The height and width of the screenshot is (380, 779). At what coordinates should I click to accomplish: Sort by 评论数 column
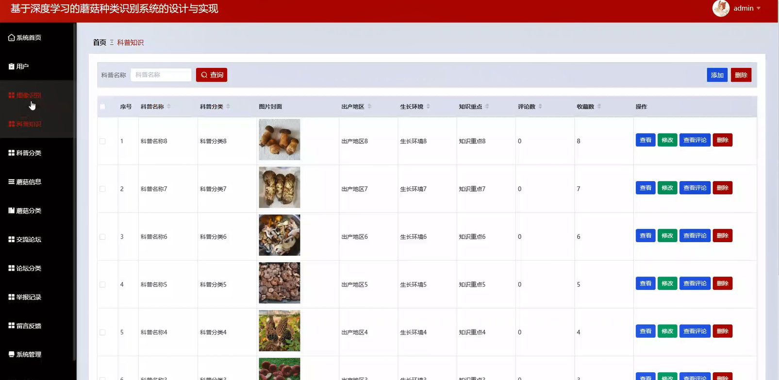coord(540,106)
